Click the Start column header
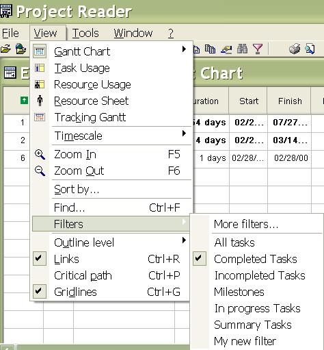 tap(248, 101)
